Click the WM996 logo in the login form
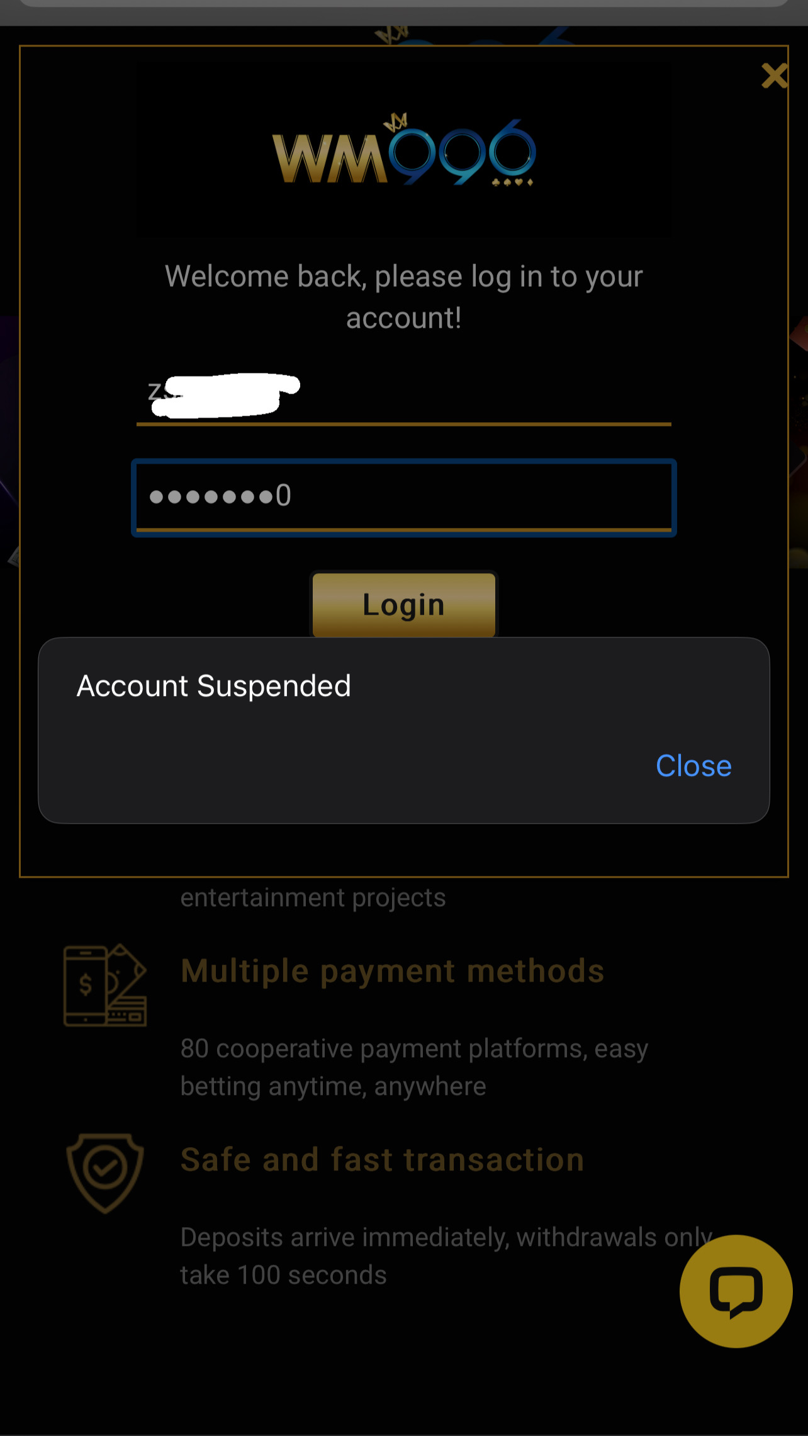This screenshot has width=808, height=1436. pyautogui.click(x=404, y=152)
